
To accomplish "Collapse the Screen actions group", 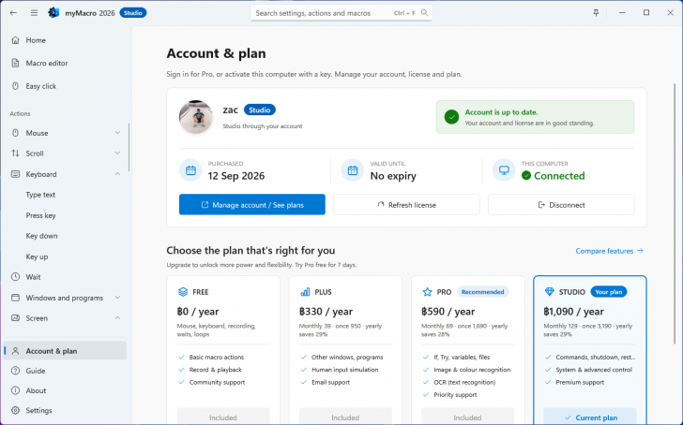I will [66, 318].
